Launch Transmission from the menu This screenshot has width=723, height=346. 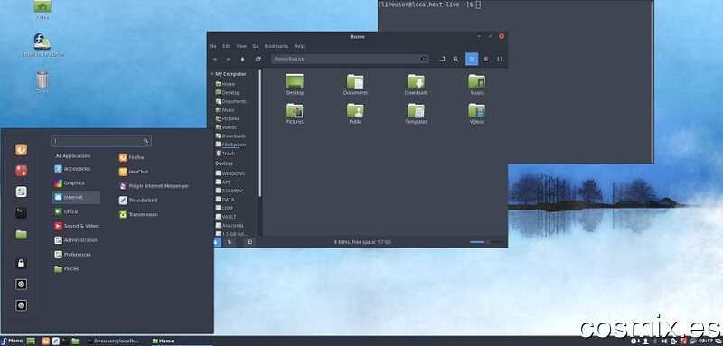click(x=138, y=215)
